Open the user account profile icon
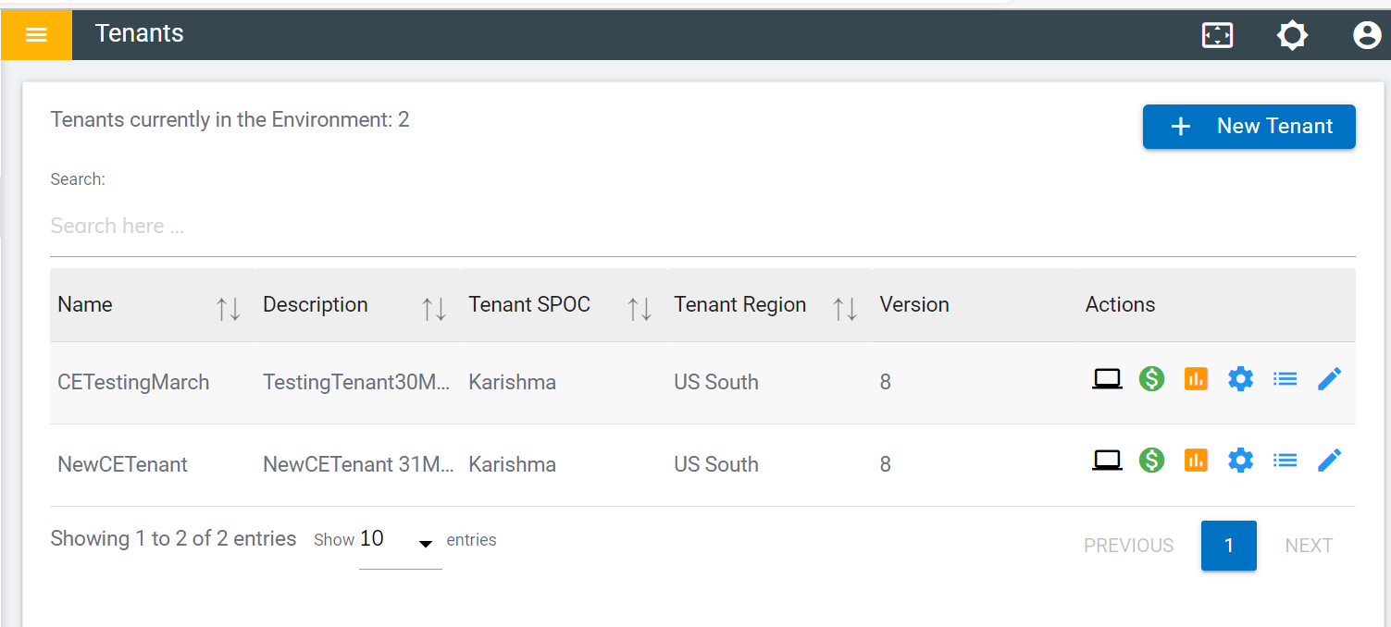Screen dimensions: 1391x627 1366,35
